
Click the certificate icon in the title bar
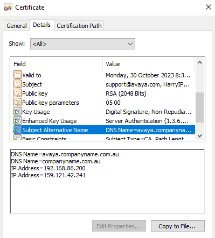tap(8, 8)
